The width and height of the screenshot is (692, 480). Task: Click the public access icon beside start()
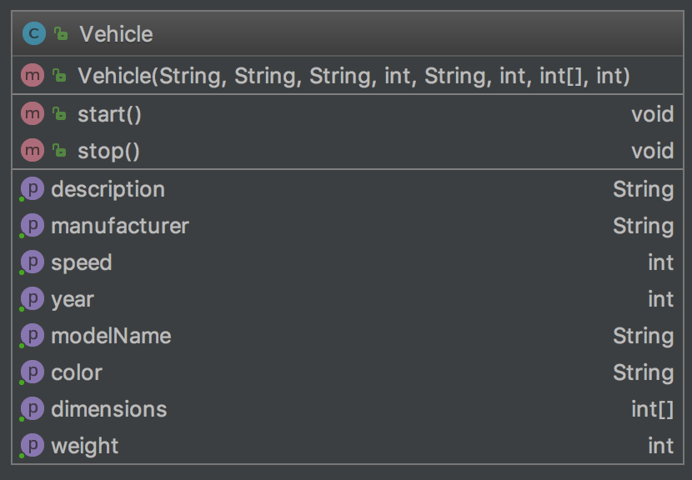pyautogui.click(x=59, y=114)
